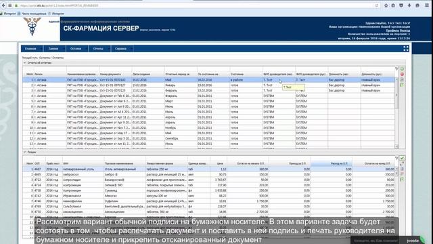Screen dimensions: 433x244
Task: Click the 'Сентябрь' reporting period cell
Action: 181,138
